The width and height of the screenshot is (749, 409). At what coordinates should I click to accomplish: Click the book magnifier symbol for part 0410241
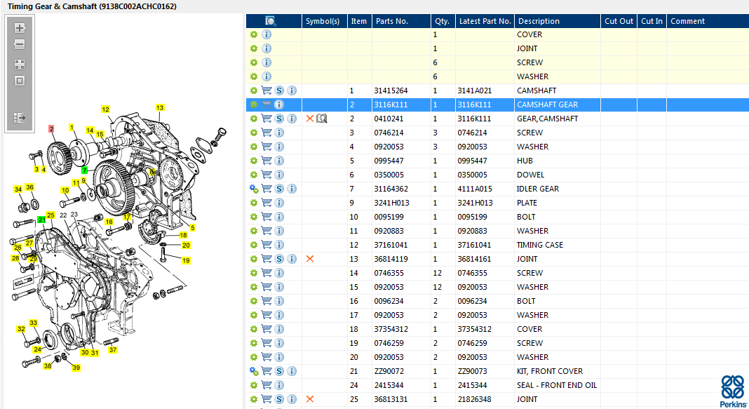[322, 119]
